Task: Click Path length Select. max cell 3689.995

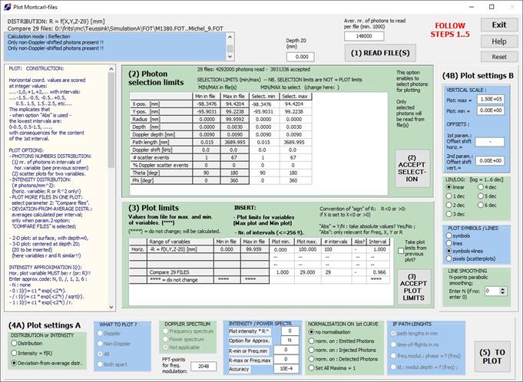Action: click(x=296, y=142)
